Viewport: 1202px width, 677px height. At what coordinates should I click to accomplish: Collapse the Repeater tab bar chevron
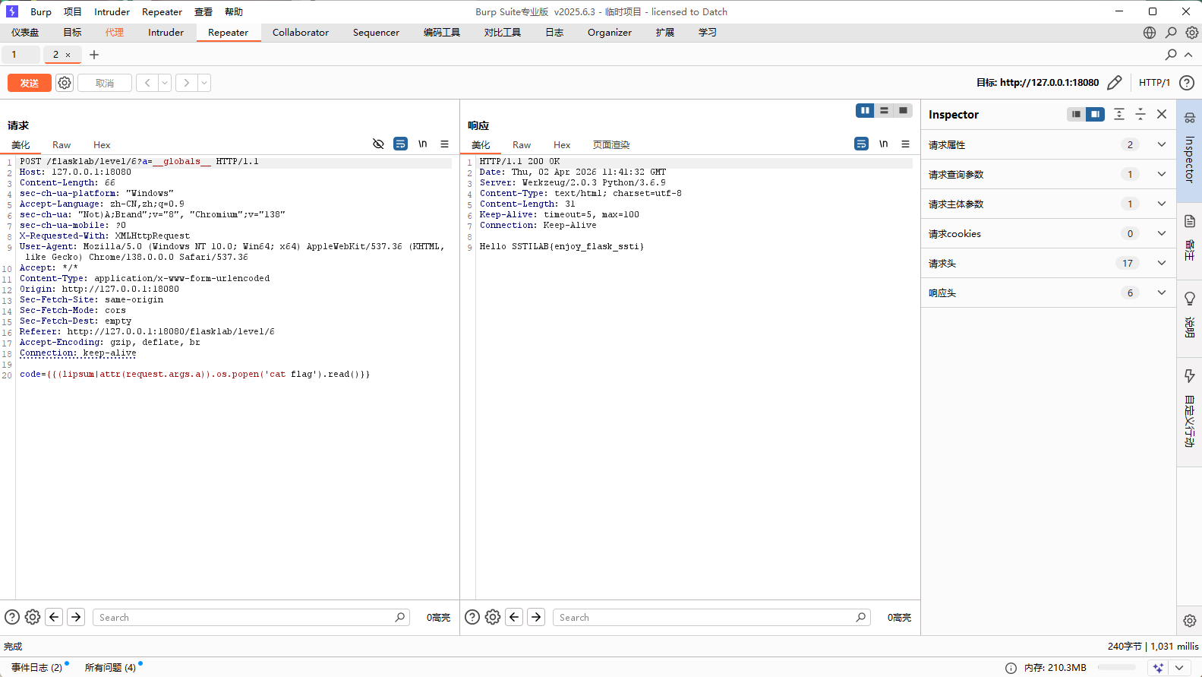(x=1188, y=55)
